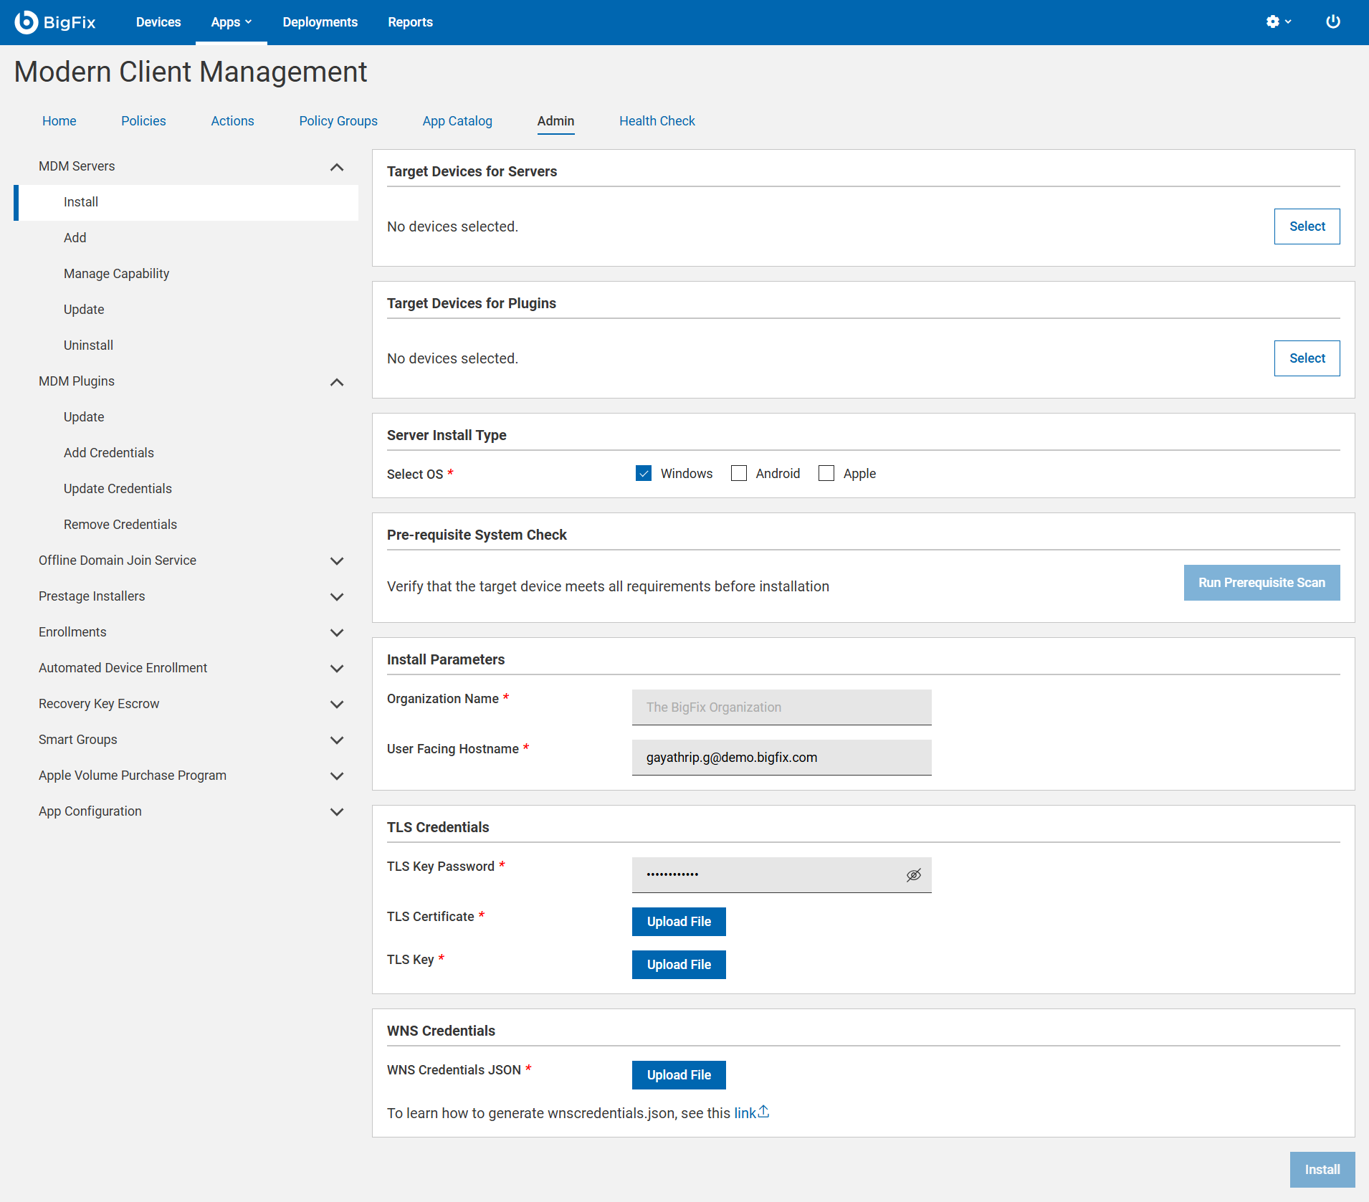Switch to the Health Check tab
Image resolution: width=1369 pixels, height=1202 pixels.
click(x=657, y=121)
